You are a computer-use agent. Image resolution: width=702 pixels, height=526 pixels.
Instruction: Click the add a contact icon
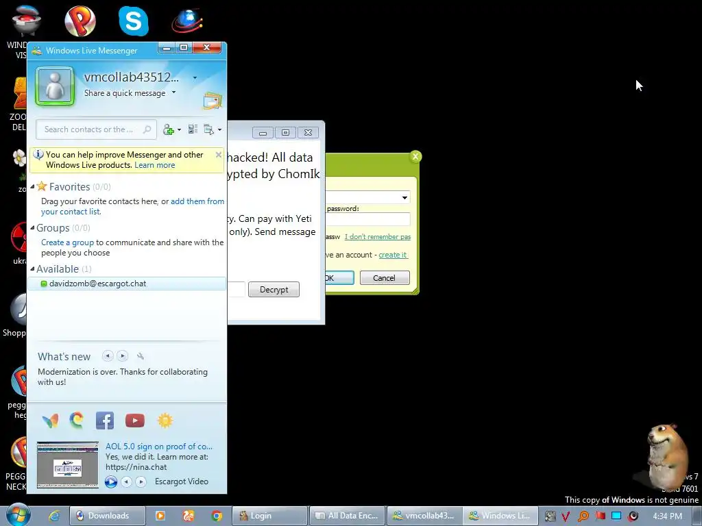coord(169,129)
